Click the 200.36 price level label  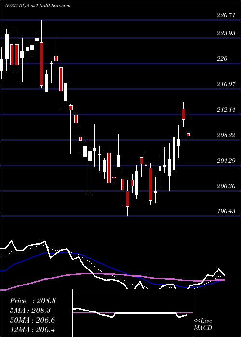tap(226, 186)
